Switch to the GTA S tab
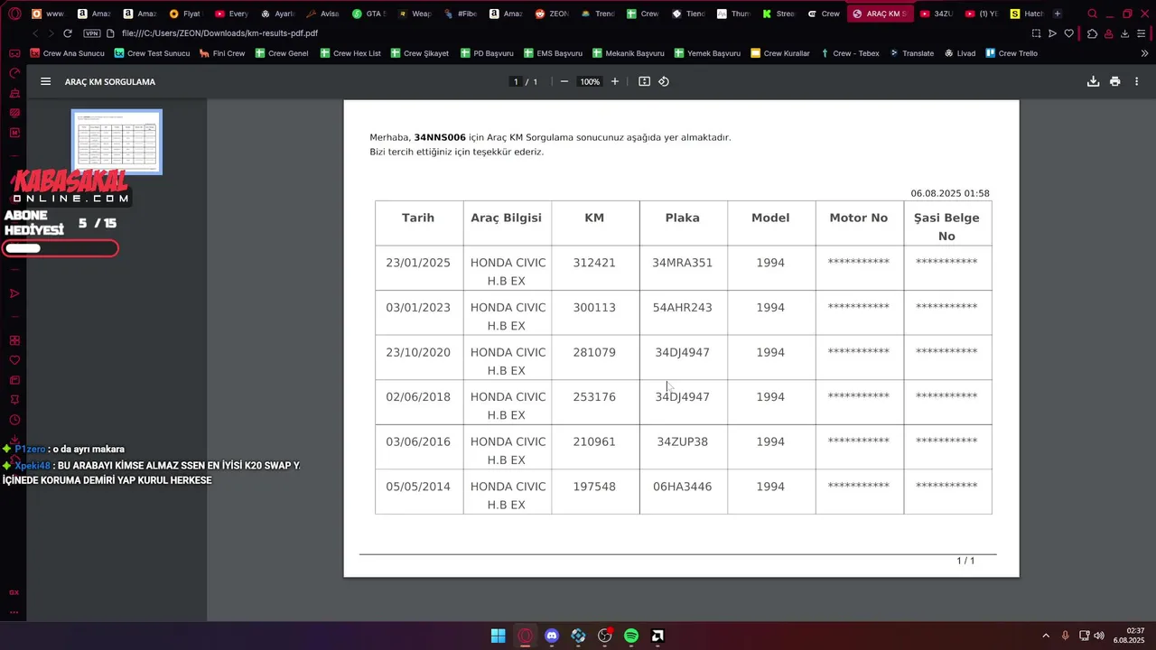Viewport: 1156px width, 650px height. click(368, 14)
